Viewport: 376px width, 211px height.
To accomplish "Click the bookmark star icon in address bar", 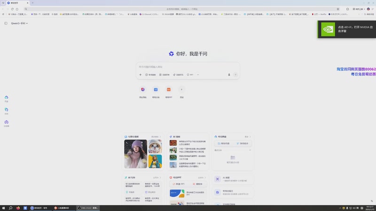I will 338,9.
